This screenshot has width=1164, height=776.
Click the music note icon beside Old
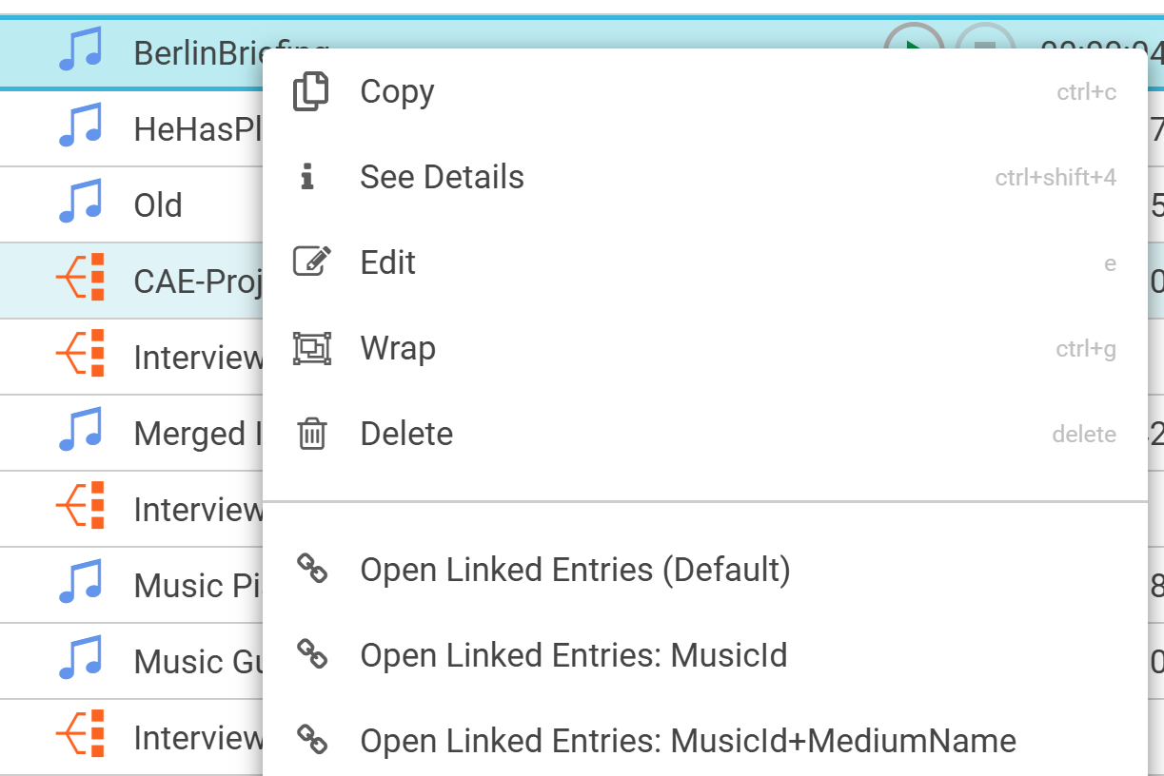80,205
